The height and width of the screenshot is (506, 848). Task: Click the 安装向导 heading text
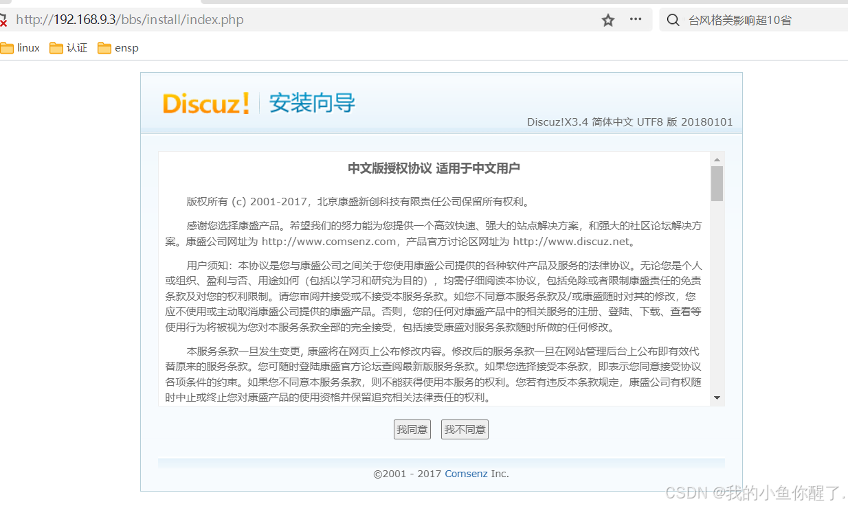click(x=312, y=103)
